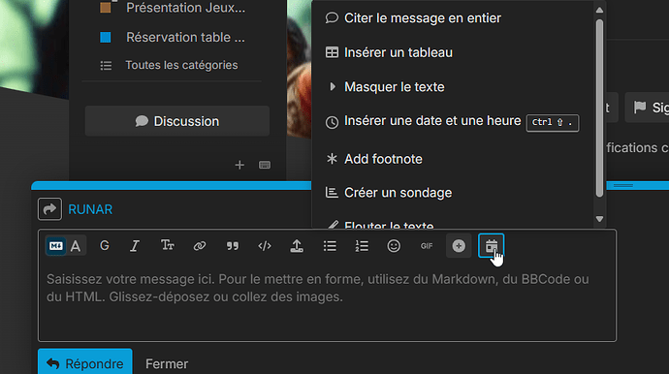Screen dimensions: 669x374
Task: Click the sidebar plus icon
Action: click(239, 165)
